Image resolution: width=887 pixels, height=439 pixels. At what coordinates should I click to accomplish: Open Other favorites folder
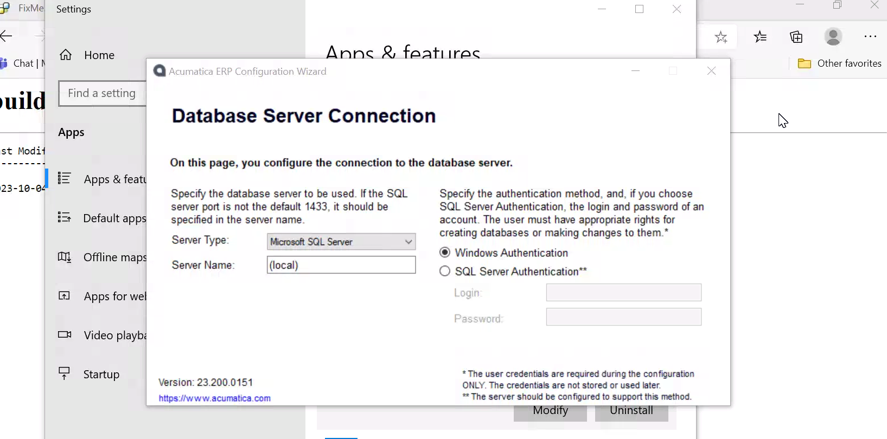[839, 63]
